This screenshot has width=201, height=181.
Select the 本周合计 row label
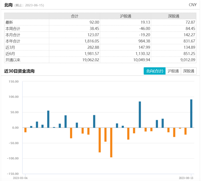13,29
